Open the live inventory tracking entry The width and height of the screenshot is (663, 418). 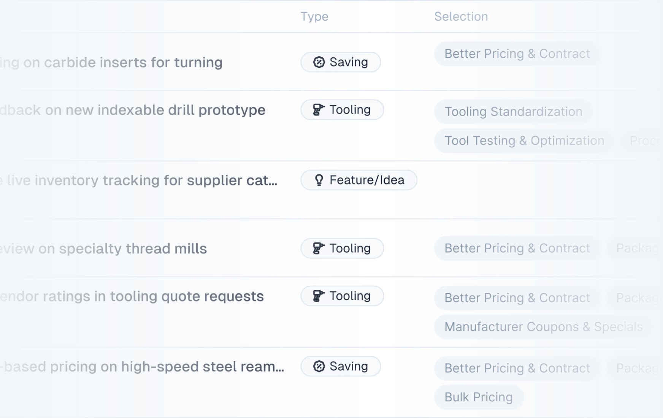click(139, 180)
